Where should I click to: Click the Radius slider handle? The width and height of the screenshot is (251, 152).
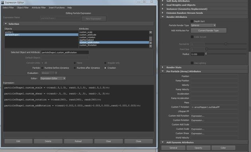206,54
